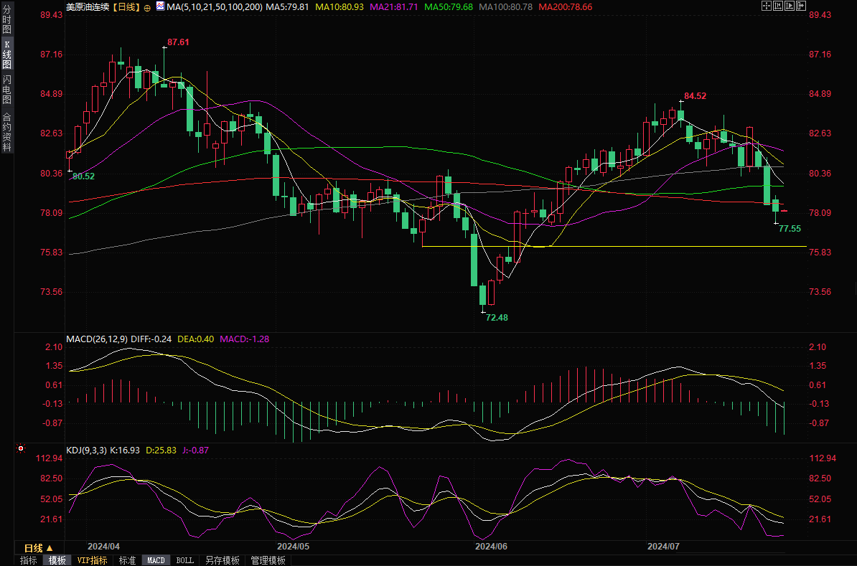Screen dimensions: 857x566
Task: Click the crosshair cursor icon at top right
Action: [766, 6]
